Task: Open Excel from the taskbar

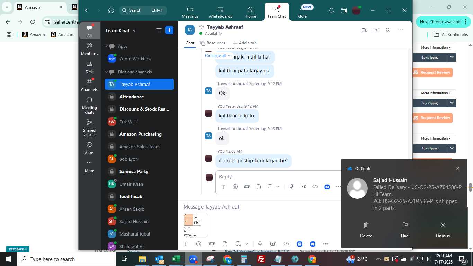Action: 176,259
